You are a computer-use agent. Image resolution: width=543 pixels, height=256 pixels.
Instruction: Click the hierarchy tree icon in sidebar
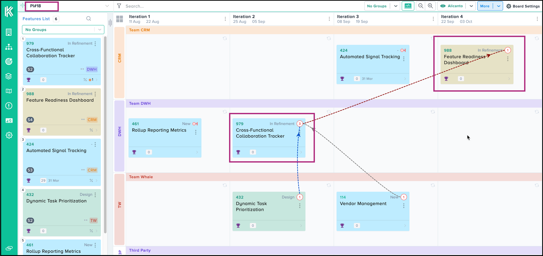[9, 47]
